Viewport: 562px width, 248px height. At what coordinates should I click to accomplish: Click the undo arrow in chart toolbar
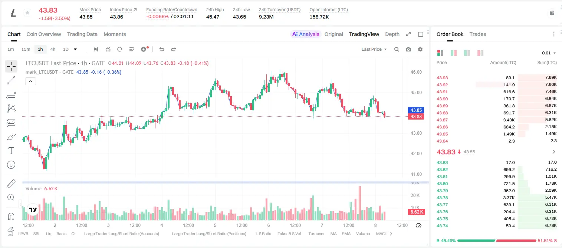(x=161, y=49)
